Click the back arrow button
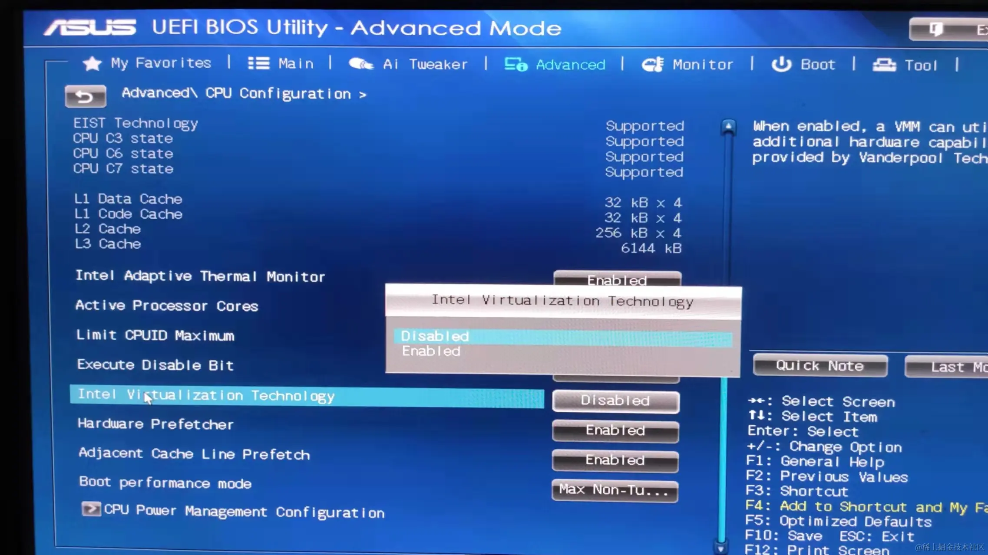Screen dimensions: 988x555 [85, 96]
